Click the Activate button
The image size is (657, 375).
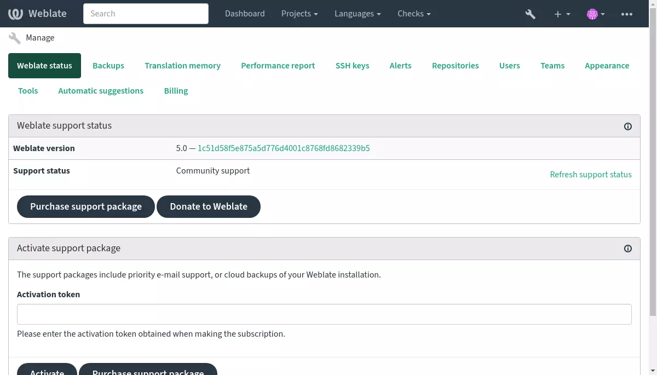point(47,370)
